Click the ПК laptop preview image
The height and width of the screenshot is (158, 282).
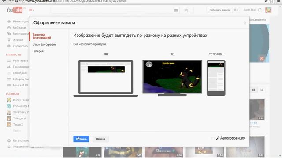[106, 78]
